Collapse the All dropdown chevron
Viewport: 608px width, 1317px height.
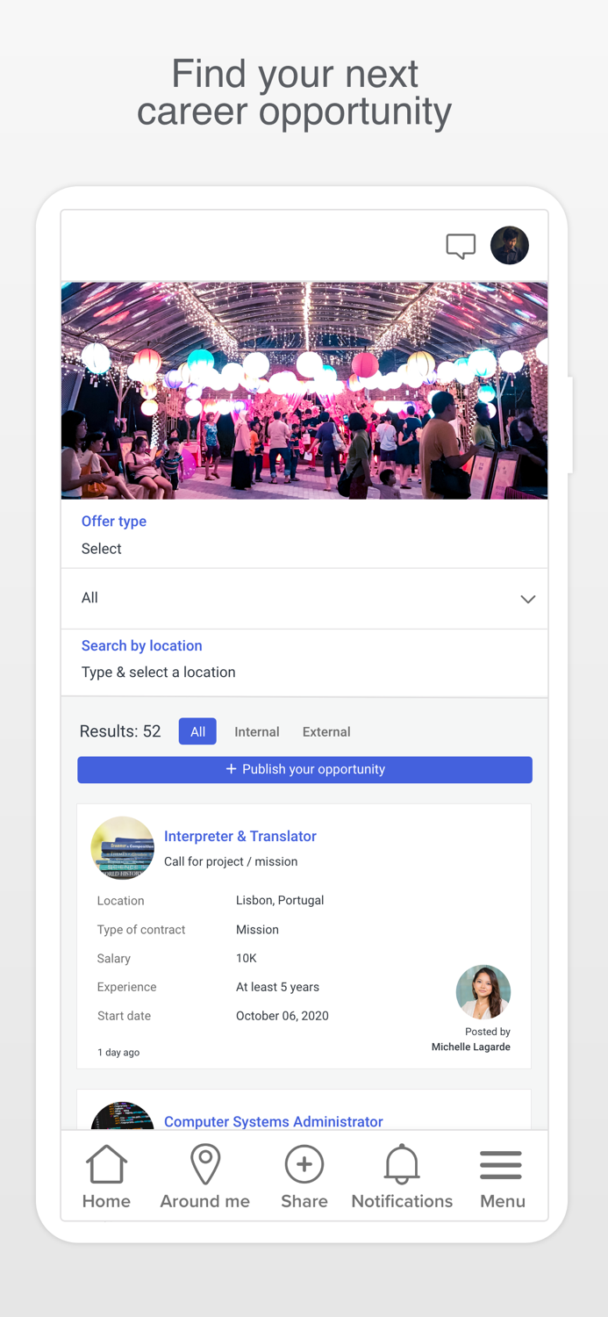(527, 598)
